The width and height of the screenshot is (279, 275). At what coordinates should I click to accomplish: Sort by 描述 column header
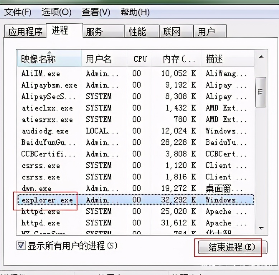pyautogui.click(x=228, y=59)
